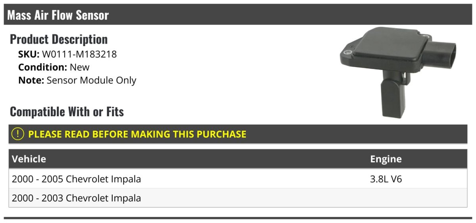Click the Sensor Module Only text
The height and width of the screenshot is (223, 476).
click(91, 80)
